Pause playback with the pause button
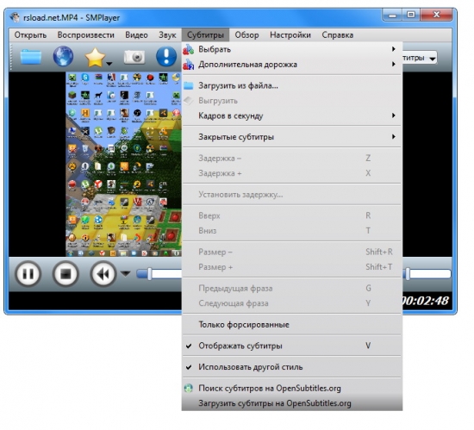 [28, 274]
